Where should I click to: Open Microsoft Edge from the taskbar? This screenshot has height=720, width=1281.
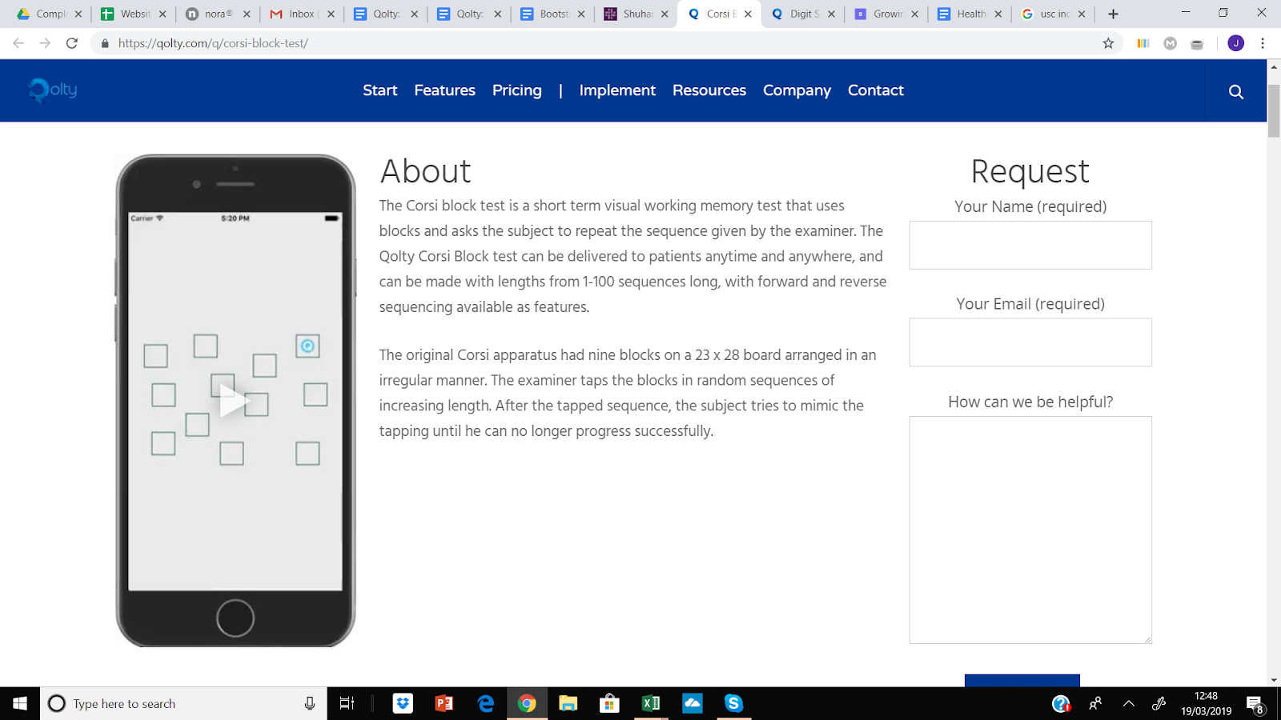click(x=486, y=703)
